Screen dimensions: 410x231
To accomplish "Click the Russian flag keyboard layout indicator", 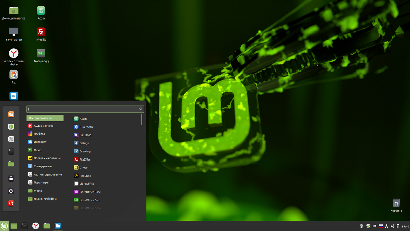I will click(381, 226).
